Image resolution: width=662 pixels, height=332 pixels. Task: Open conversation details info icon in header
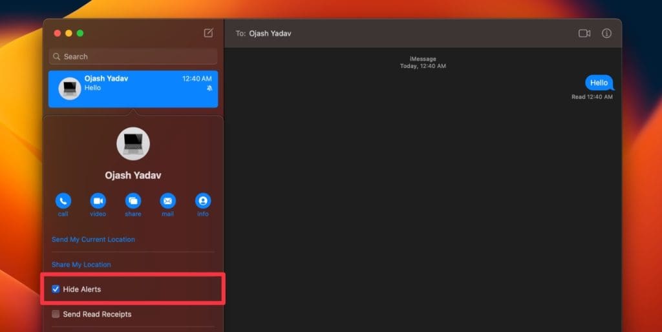coord(606,34)
